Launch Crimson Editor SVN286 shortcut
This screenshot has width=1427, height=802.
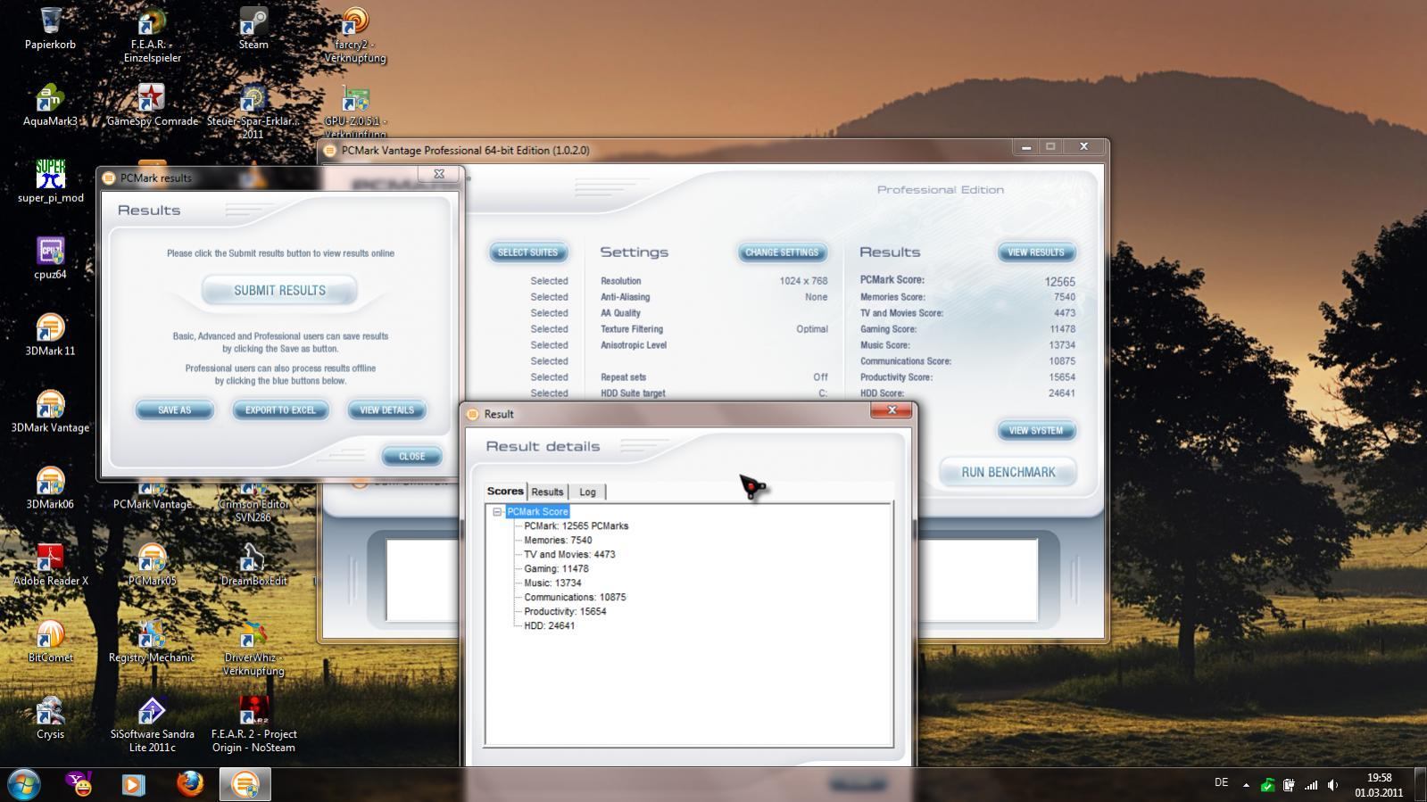click(253, 504)
